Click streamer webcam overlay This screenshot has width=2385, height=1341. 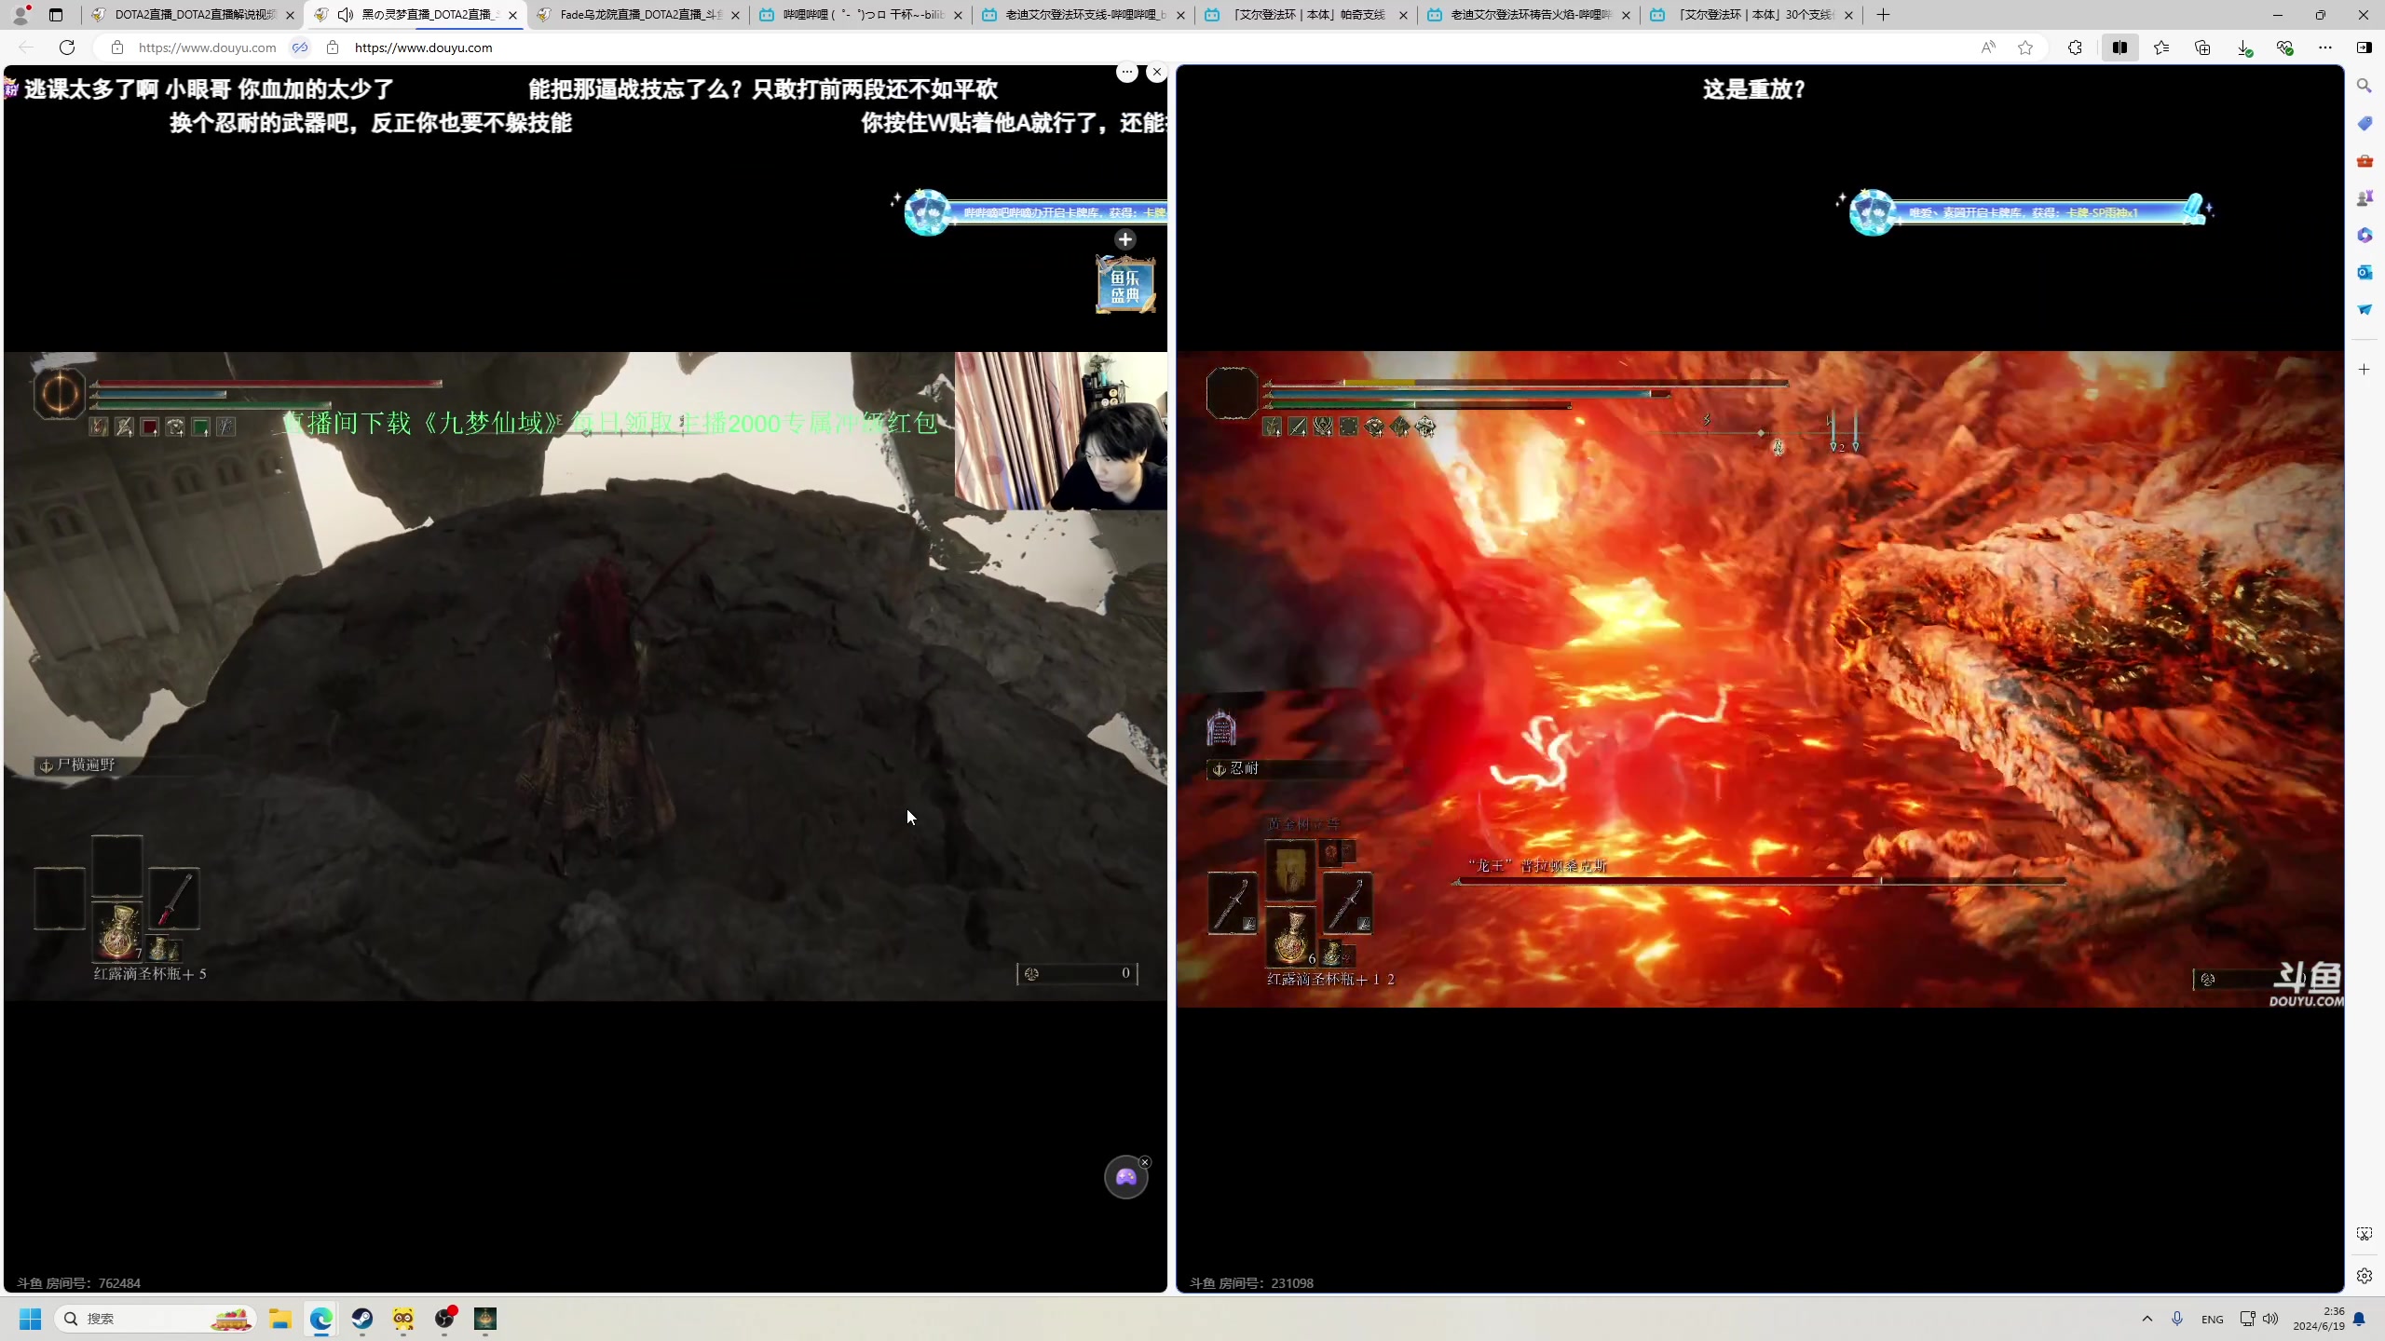(x=1060, y=431)
